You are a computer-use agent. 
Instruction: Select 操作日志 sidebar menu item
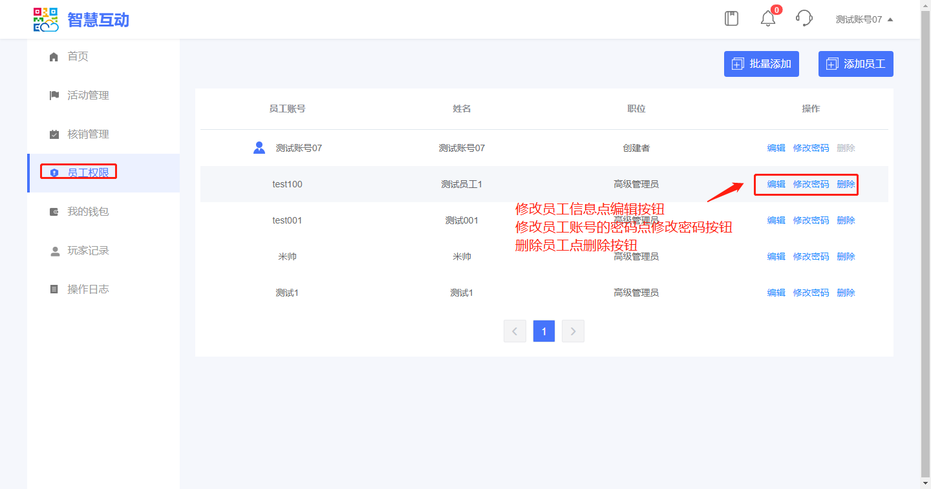(x=88, y=289)
